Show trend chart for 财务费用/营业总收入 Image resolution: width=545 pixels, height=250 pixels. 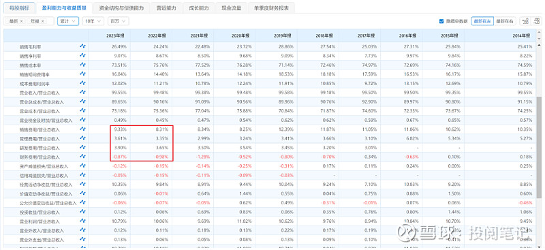pyautogui.click(x=82, y=157)
